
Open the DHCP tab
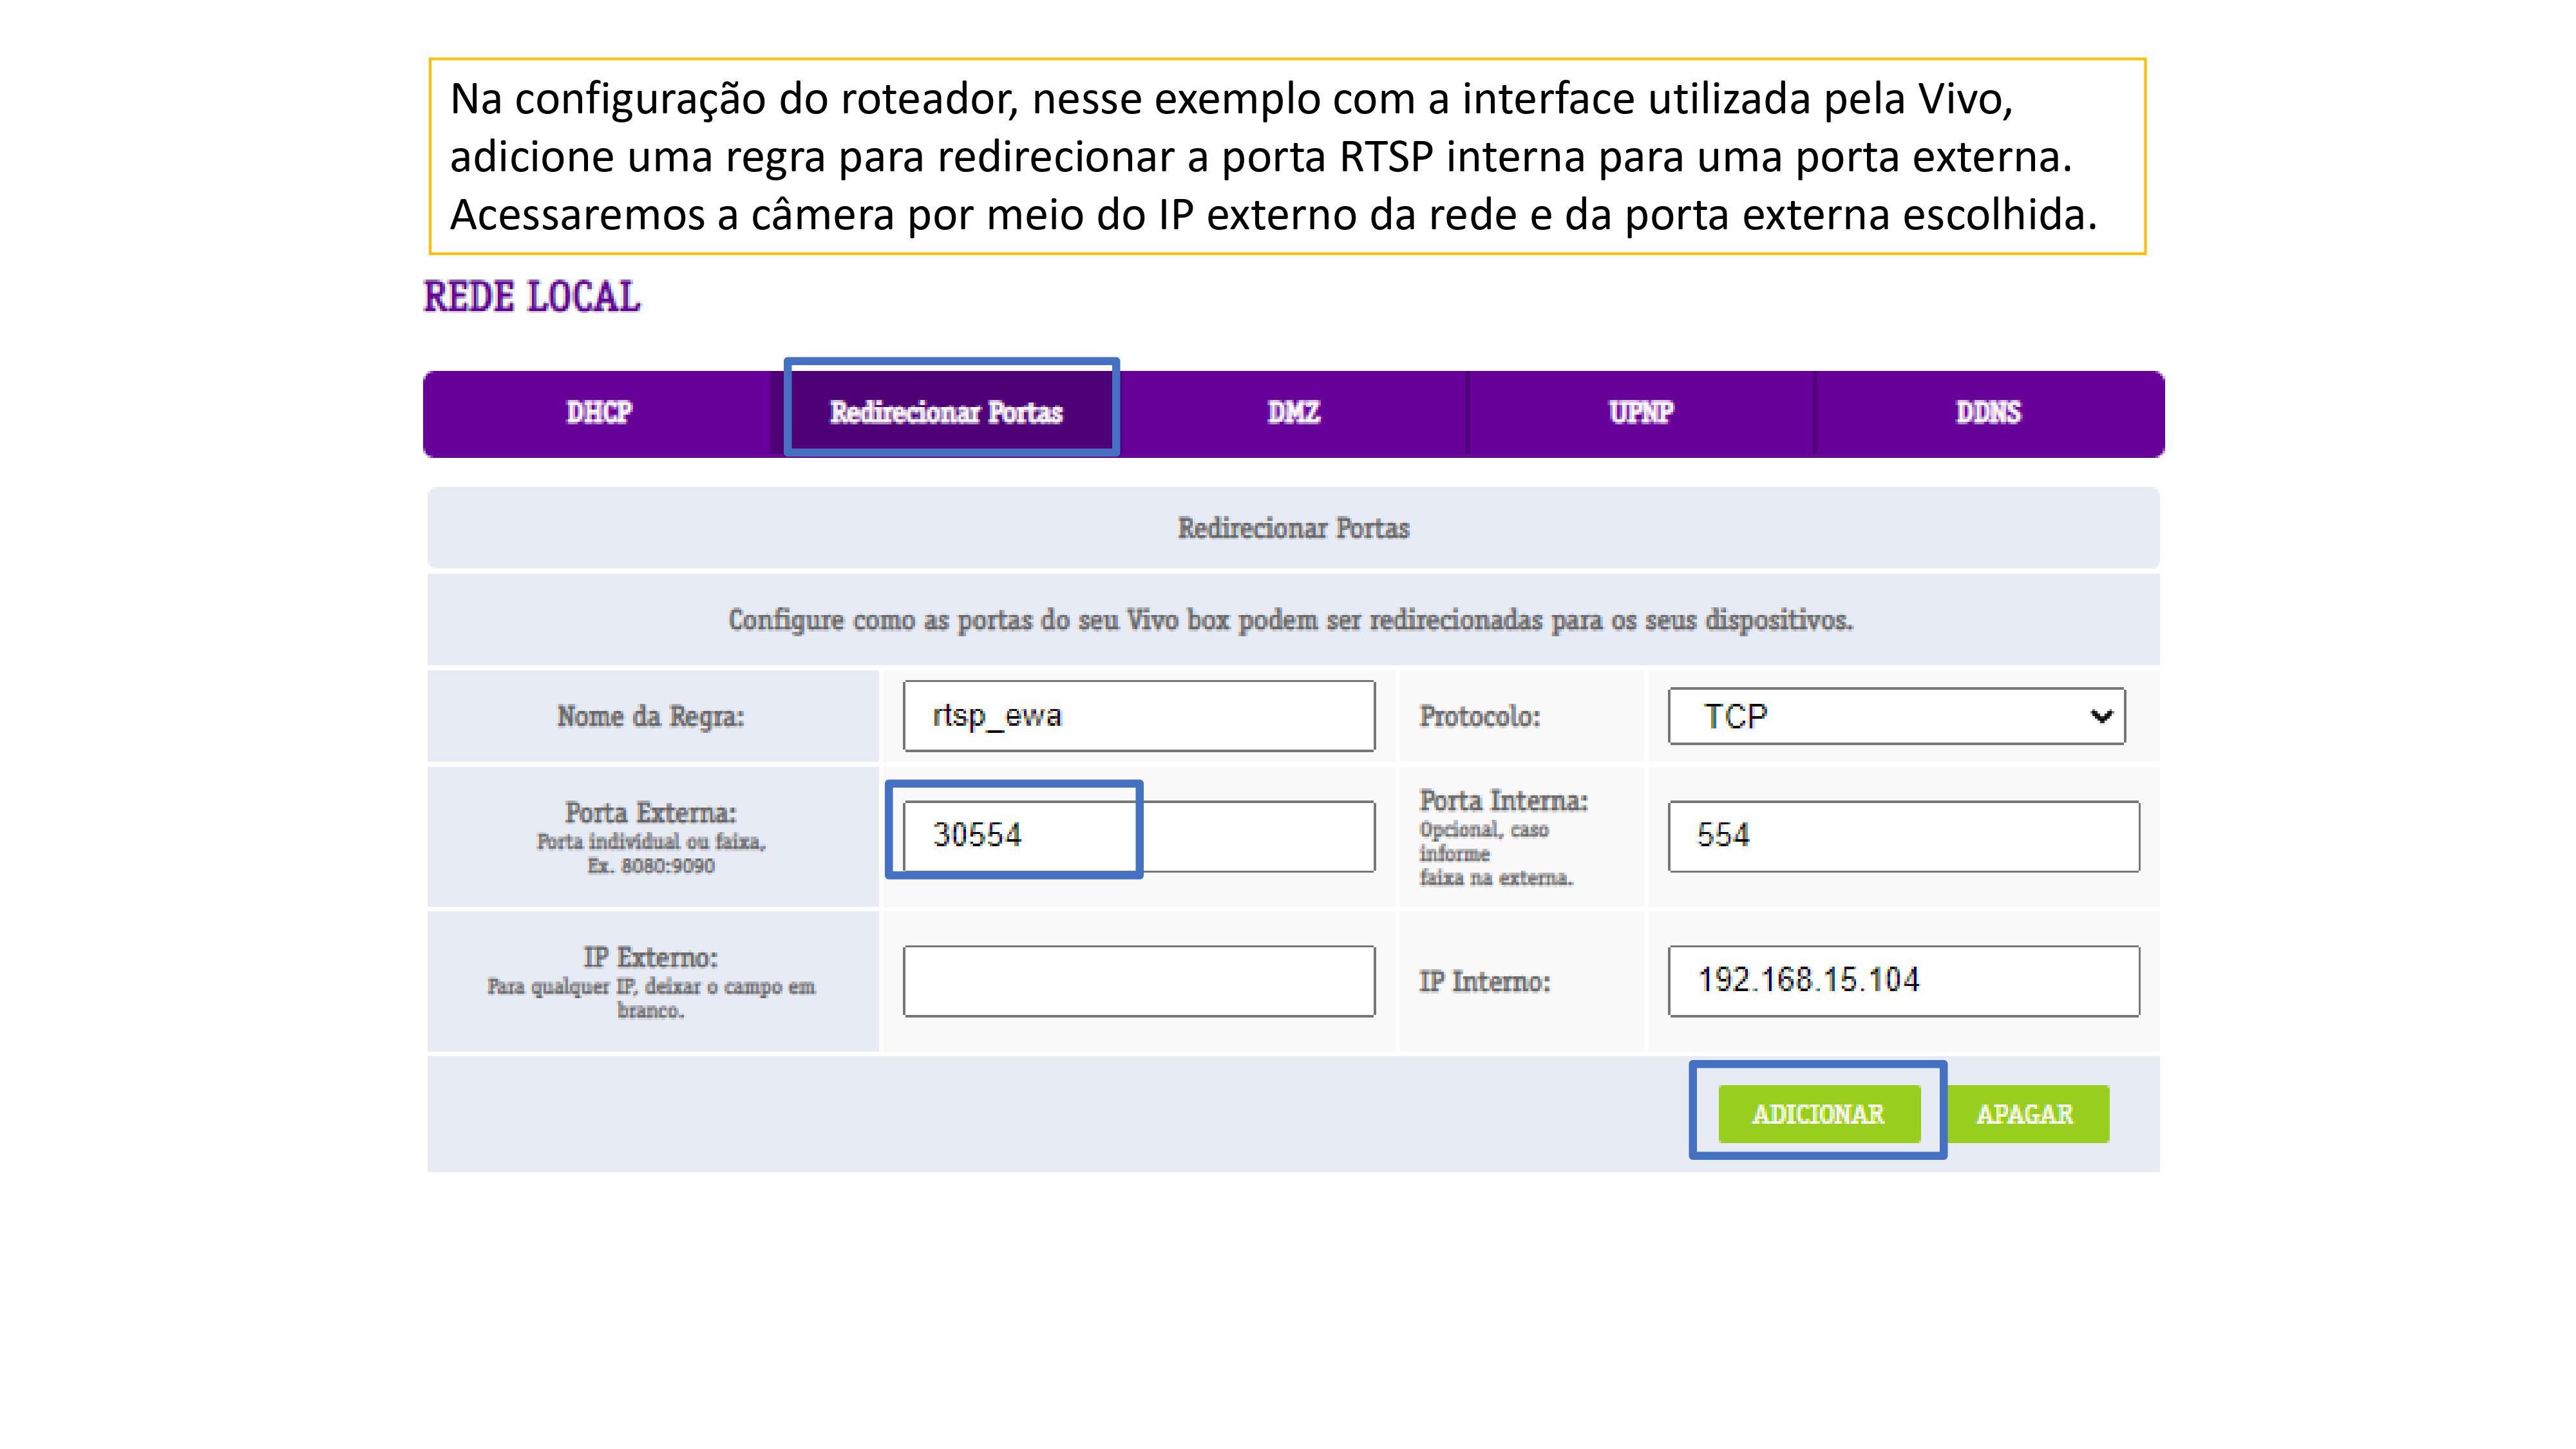(x=598, y=413)
